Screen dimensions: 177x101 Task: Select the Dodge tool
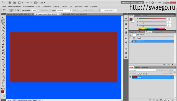3,59
